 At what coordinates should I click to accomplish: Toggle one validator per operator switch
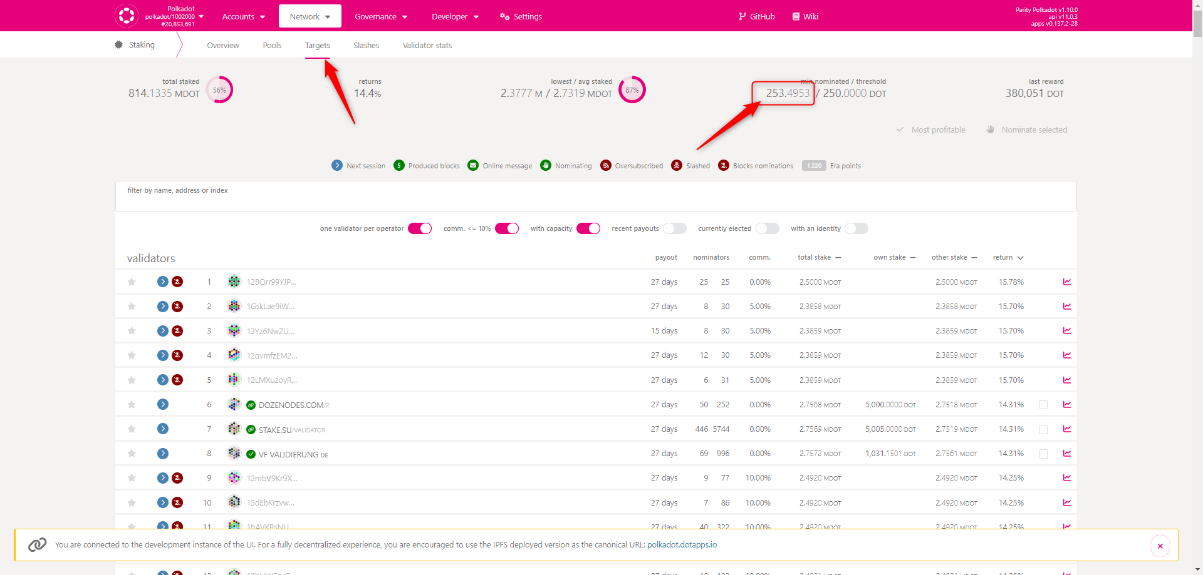point(420,228)
